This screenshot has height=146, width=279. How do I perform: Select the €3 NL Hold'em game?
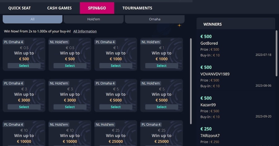tap(70, 107)
